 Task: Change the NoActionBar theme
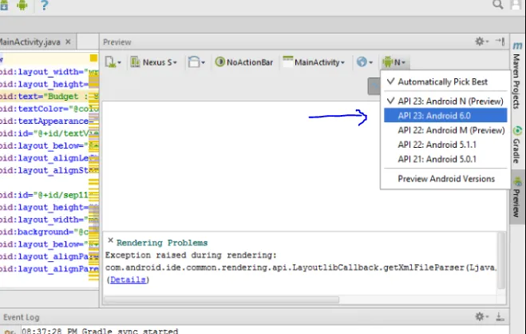[x=244, y=62]
